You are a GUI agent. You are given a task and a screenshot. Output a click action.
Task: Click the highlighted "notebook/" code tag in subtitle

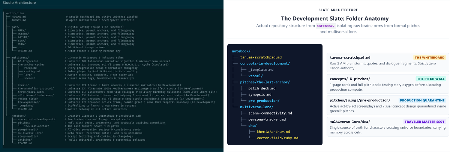click(325, 26)
